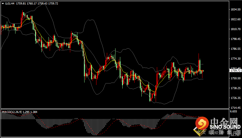Click the high value 1760.17 in header
This screenshot has width=242, height=138.
pyautogui.click(x=32, y=4)
